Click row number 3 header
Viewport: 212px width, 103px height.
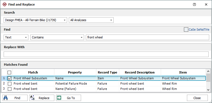(4, 89)
